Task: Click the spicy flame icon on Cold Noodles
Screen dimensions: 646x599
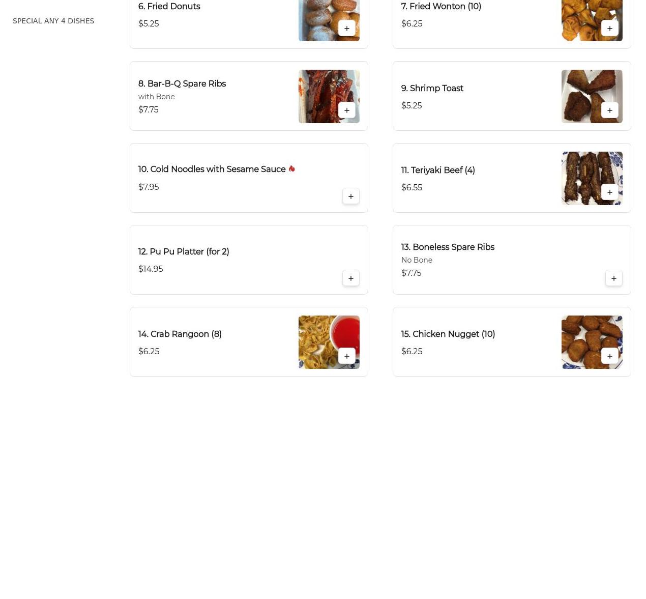Action: (x=291, y=168)
